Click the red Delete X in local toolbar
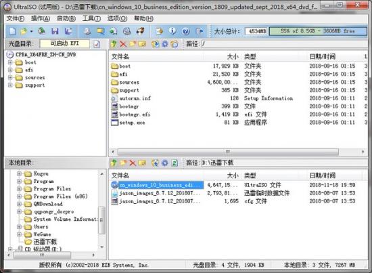372x273 pixels. 133,163
